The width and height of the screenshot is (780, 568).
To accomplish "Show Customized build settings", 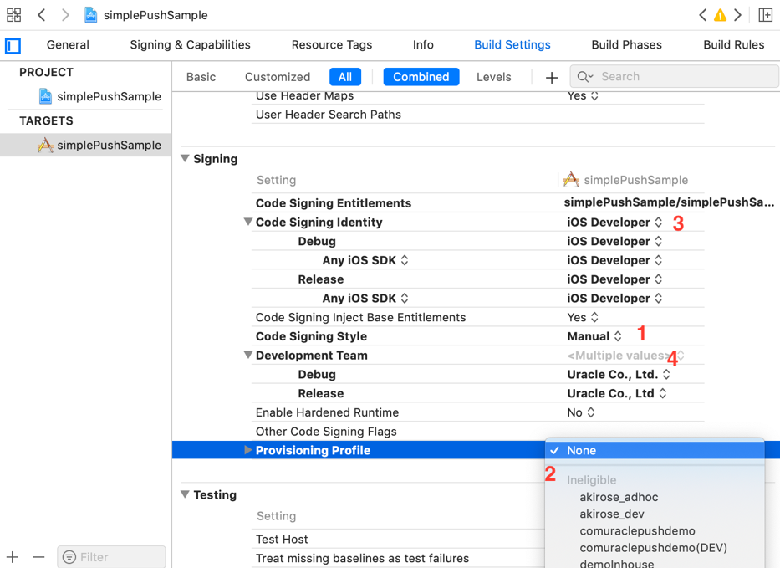I will [278, 77].
